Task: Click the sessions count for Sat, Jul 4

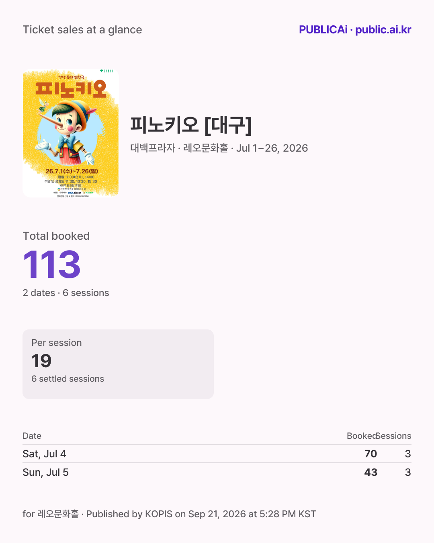Action: click(x=408, y=454)
